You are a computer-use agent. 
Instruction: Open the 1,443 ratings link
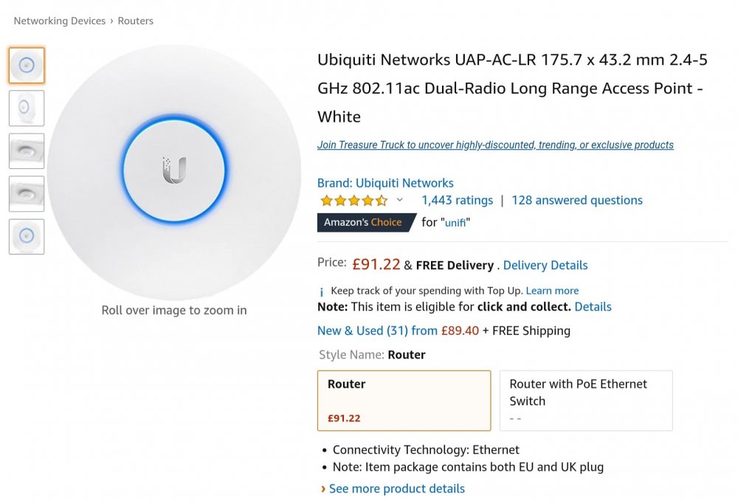point(457,201)
